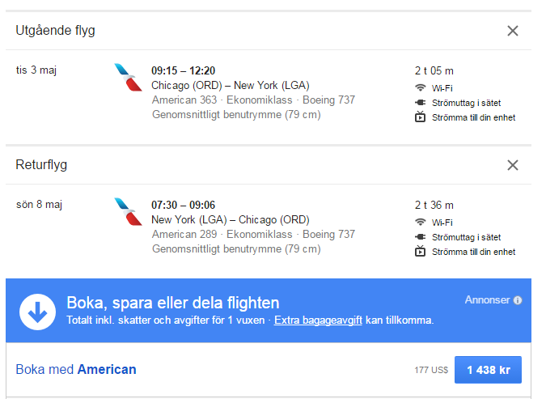The image size is (546, 399).
Task: Click the 177 US$ price text
Action: (x=431, y=371)
